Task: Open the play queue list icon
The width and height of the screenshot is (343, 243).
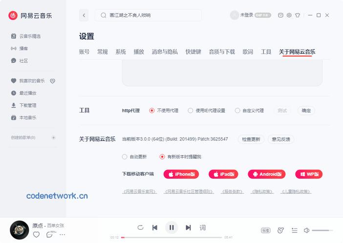Action: tap(295, 230)
